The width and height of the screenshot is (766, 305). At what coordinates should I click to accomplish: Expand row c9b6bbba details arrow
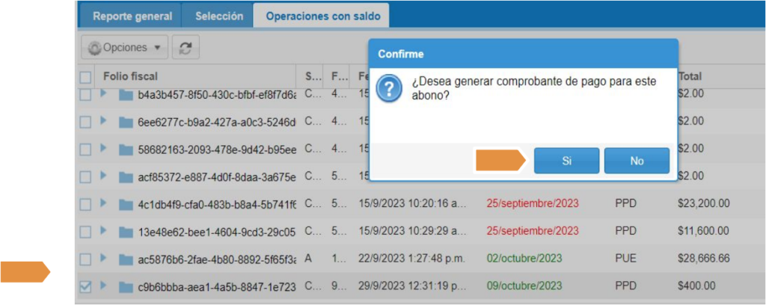point(104,286)
